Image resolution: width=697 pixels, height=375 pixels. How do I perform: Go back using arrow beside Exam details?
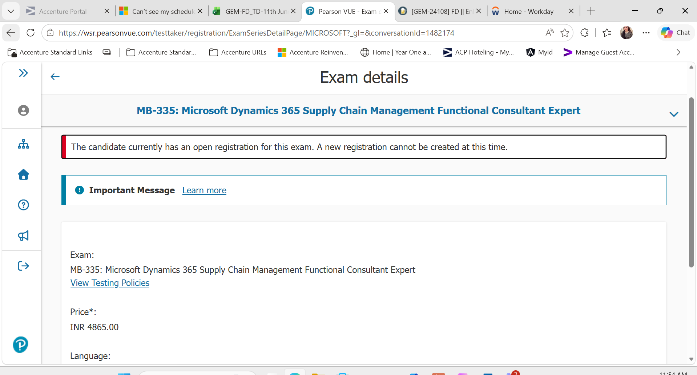[x=55, y=77]
